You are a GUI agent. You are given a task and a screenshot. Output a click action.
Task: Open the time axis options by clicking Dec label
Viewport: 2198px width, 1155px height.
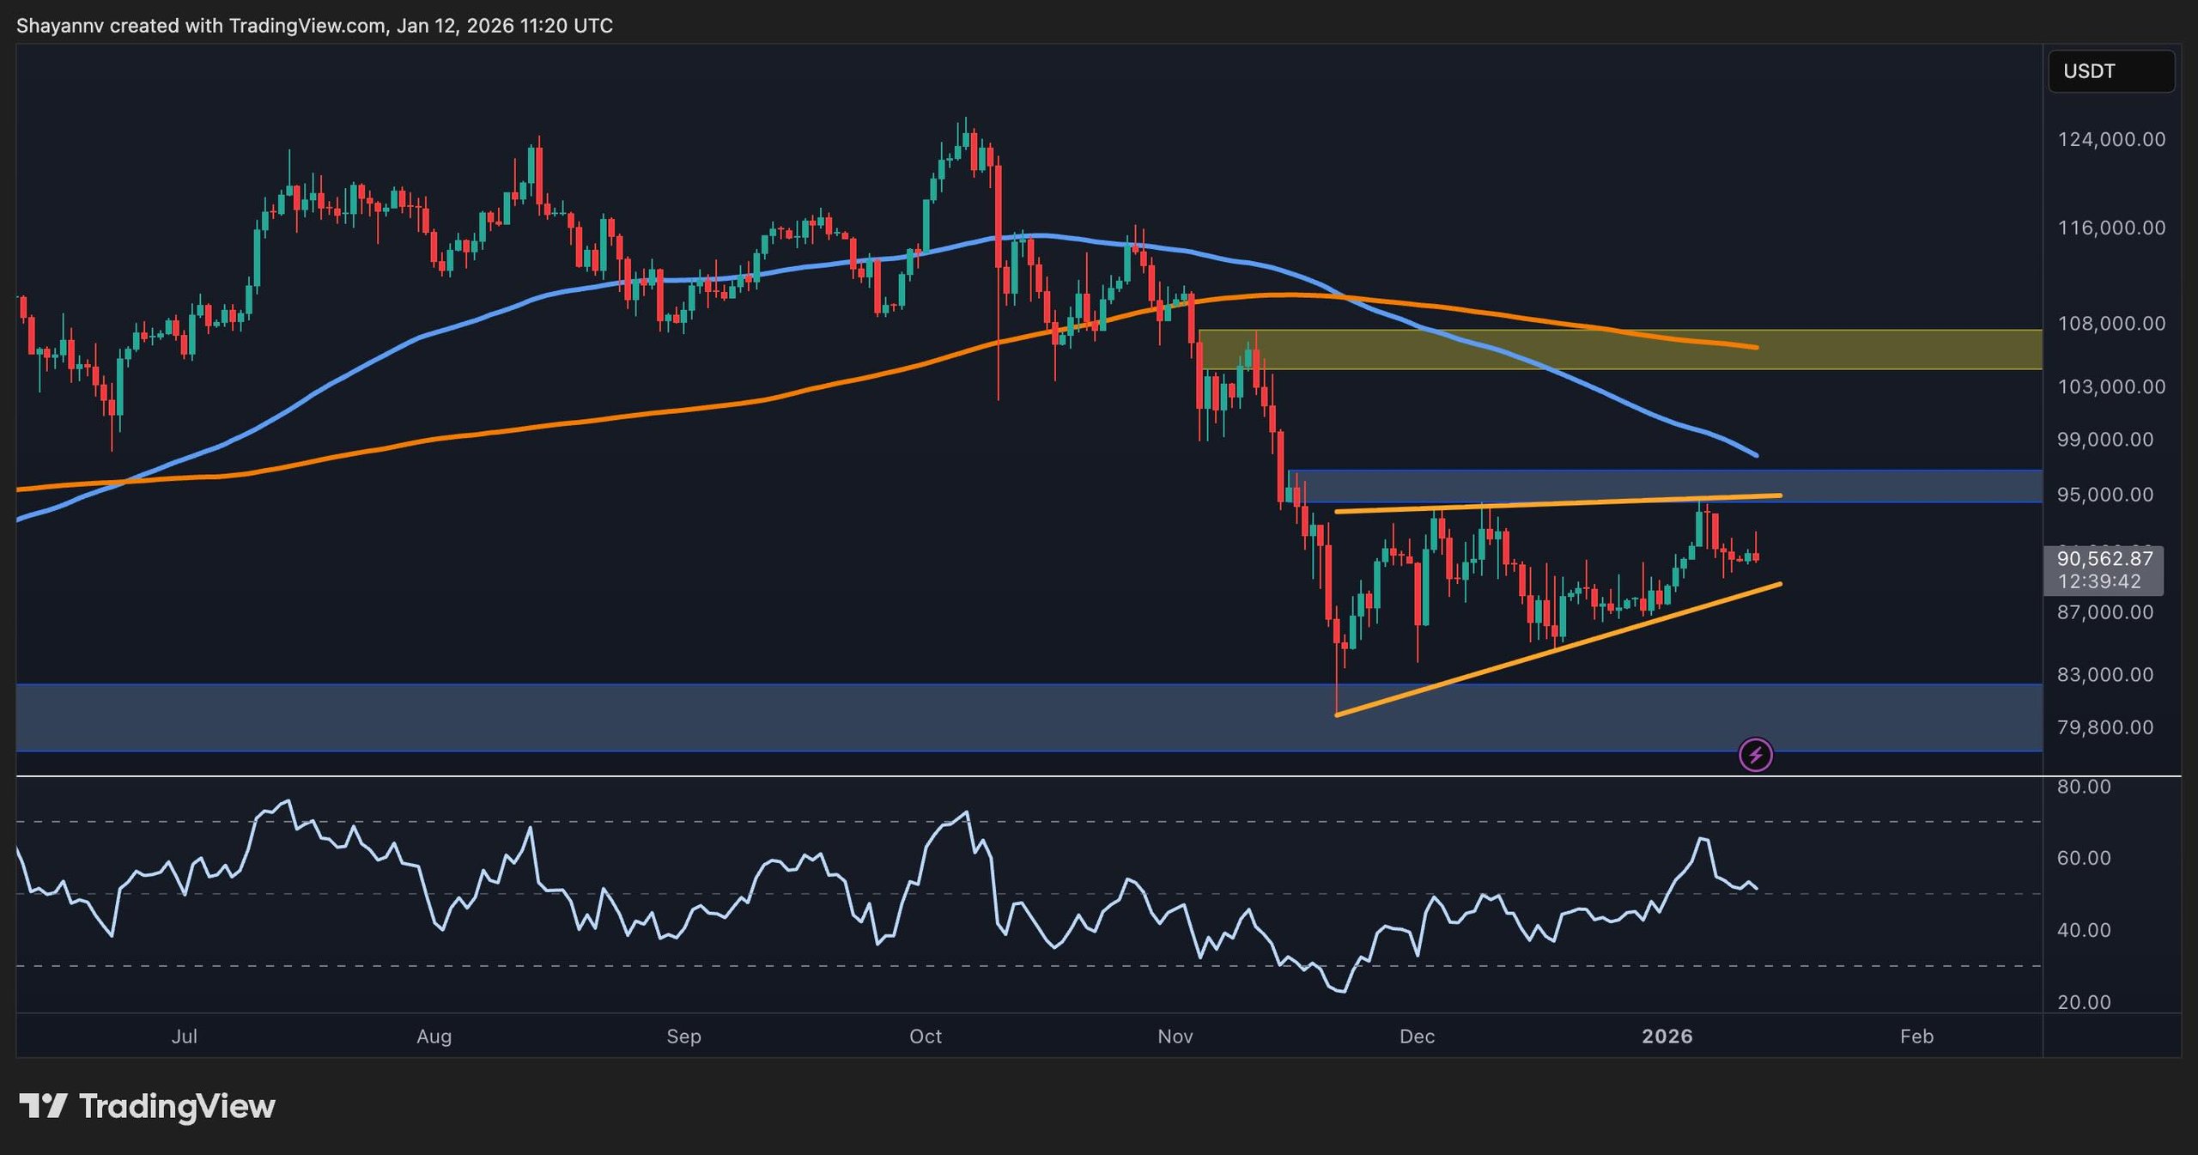pos(1418,1036)
